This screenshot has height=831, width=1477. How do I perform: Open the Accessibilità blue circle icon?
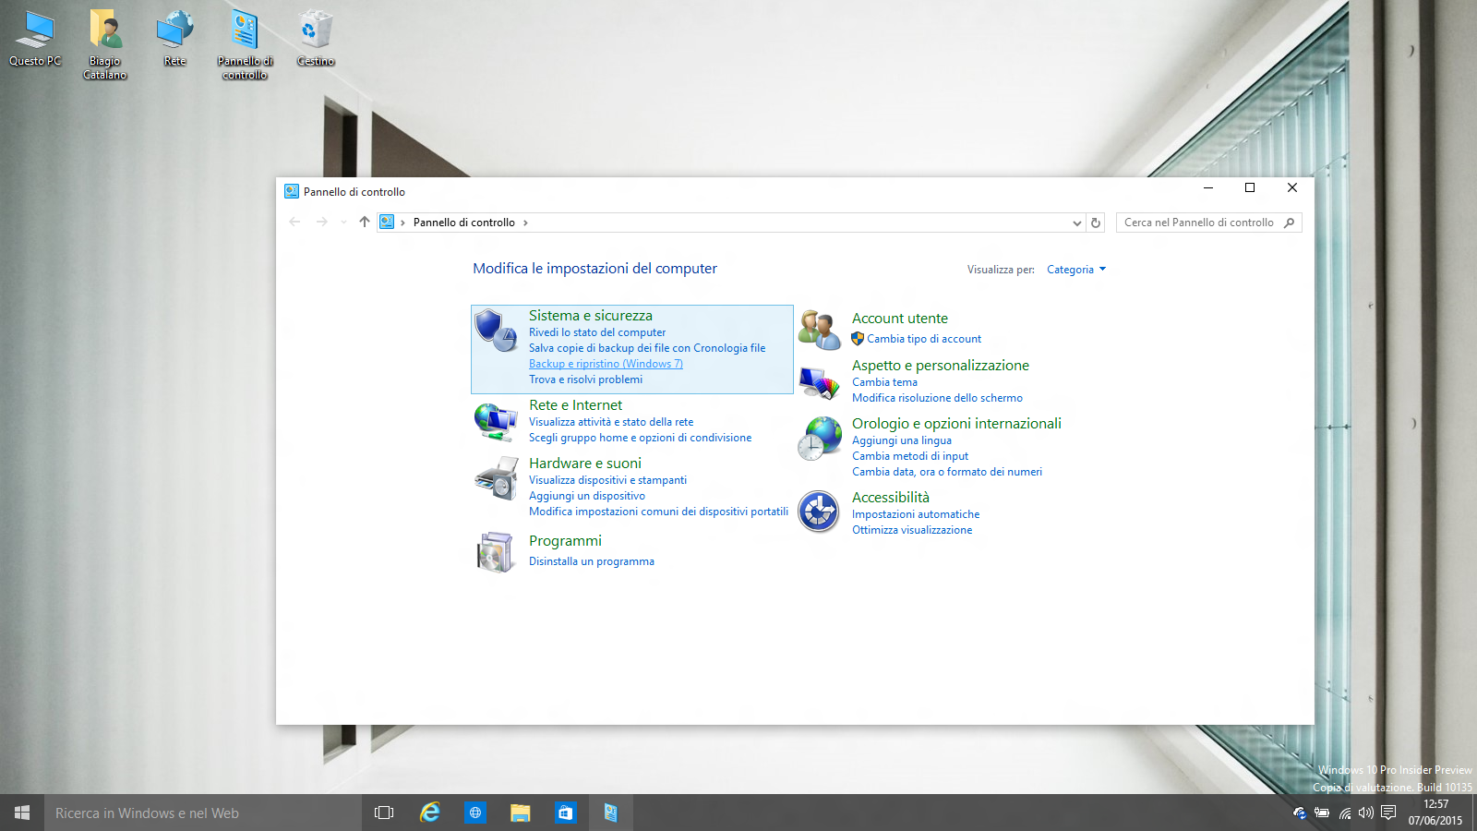pyautogui.click(x=819, y=512)
